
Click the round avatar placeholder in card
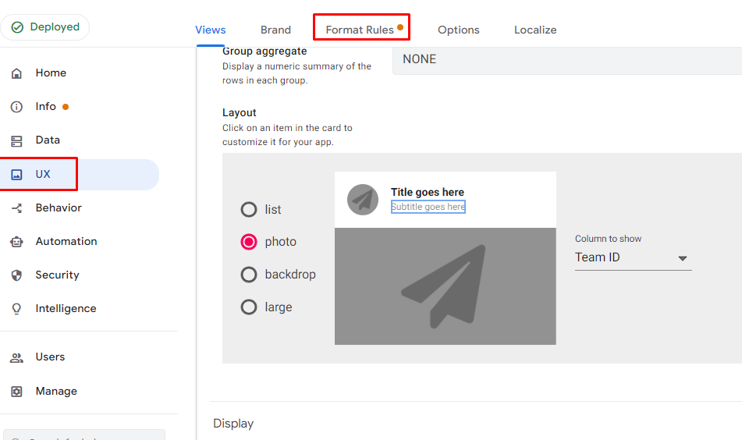[x=363, y=200]
